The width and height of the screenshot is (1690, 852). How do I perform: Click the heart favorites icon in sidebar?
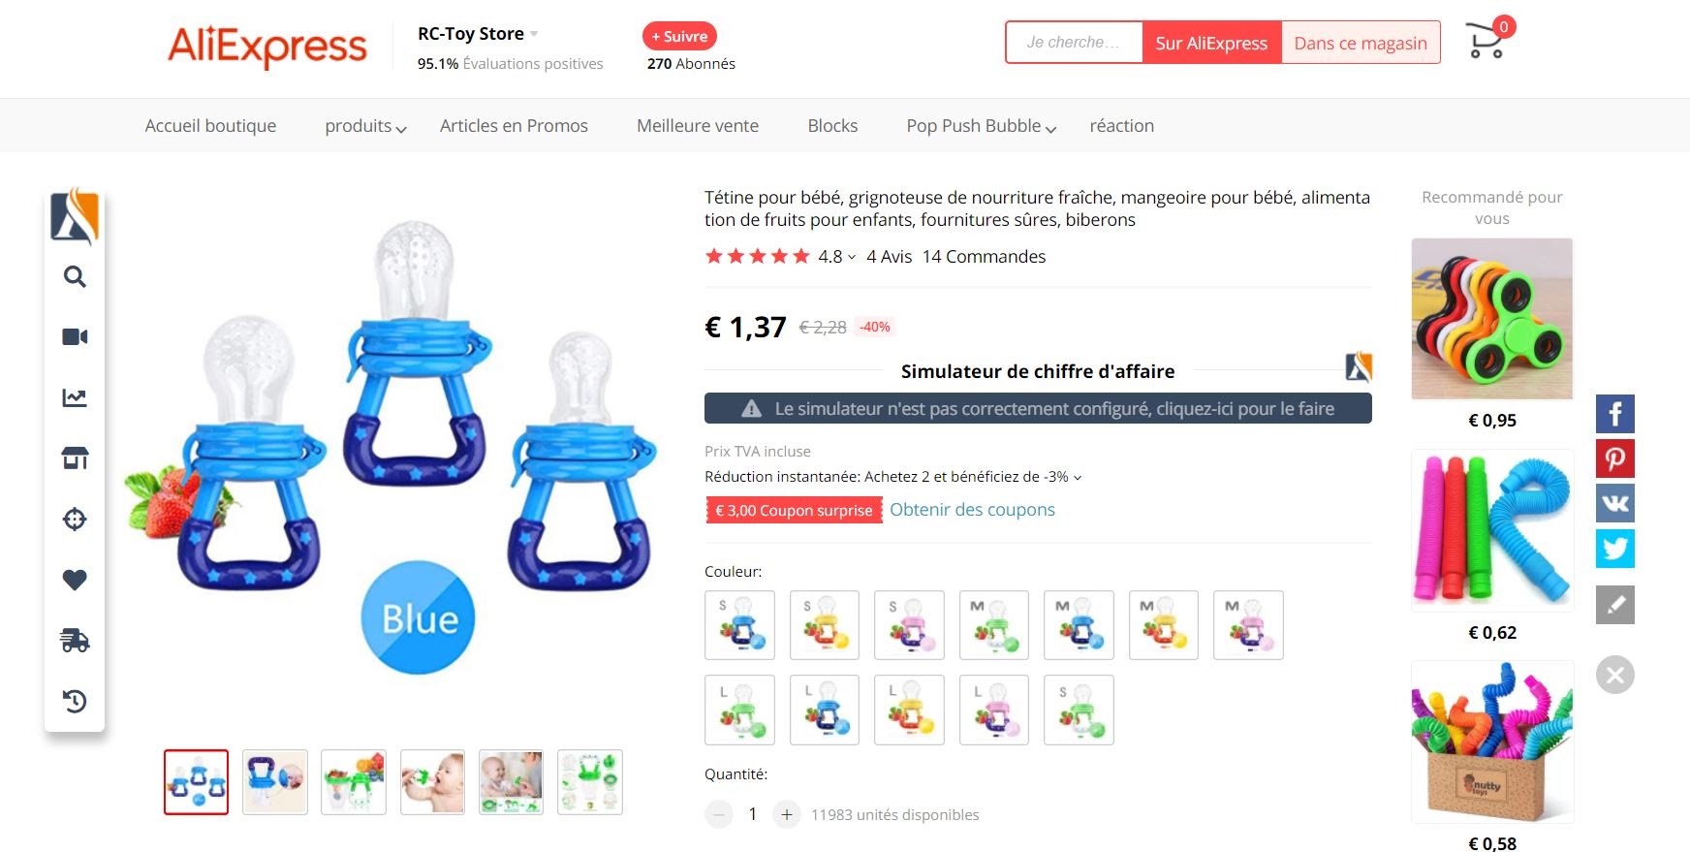tap(75, 580)
